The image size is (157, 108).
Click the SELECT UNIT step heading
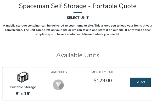[x=78, y=18]
